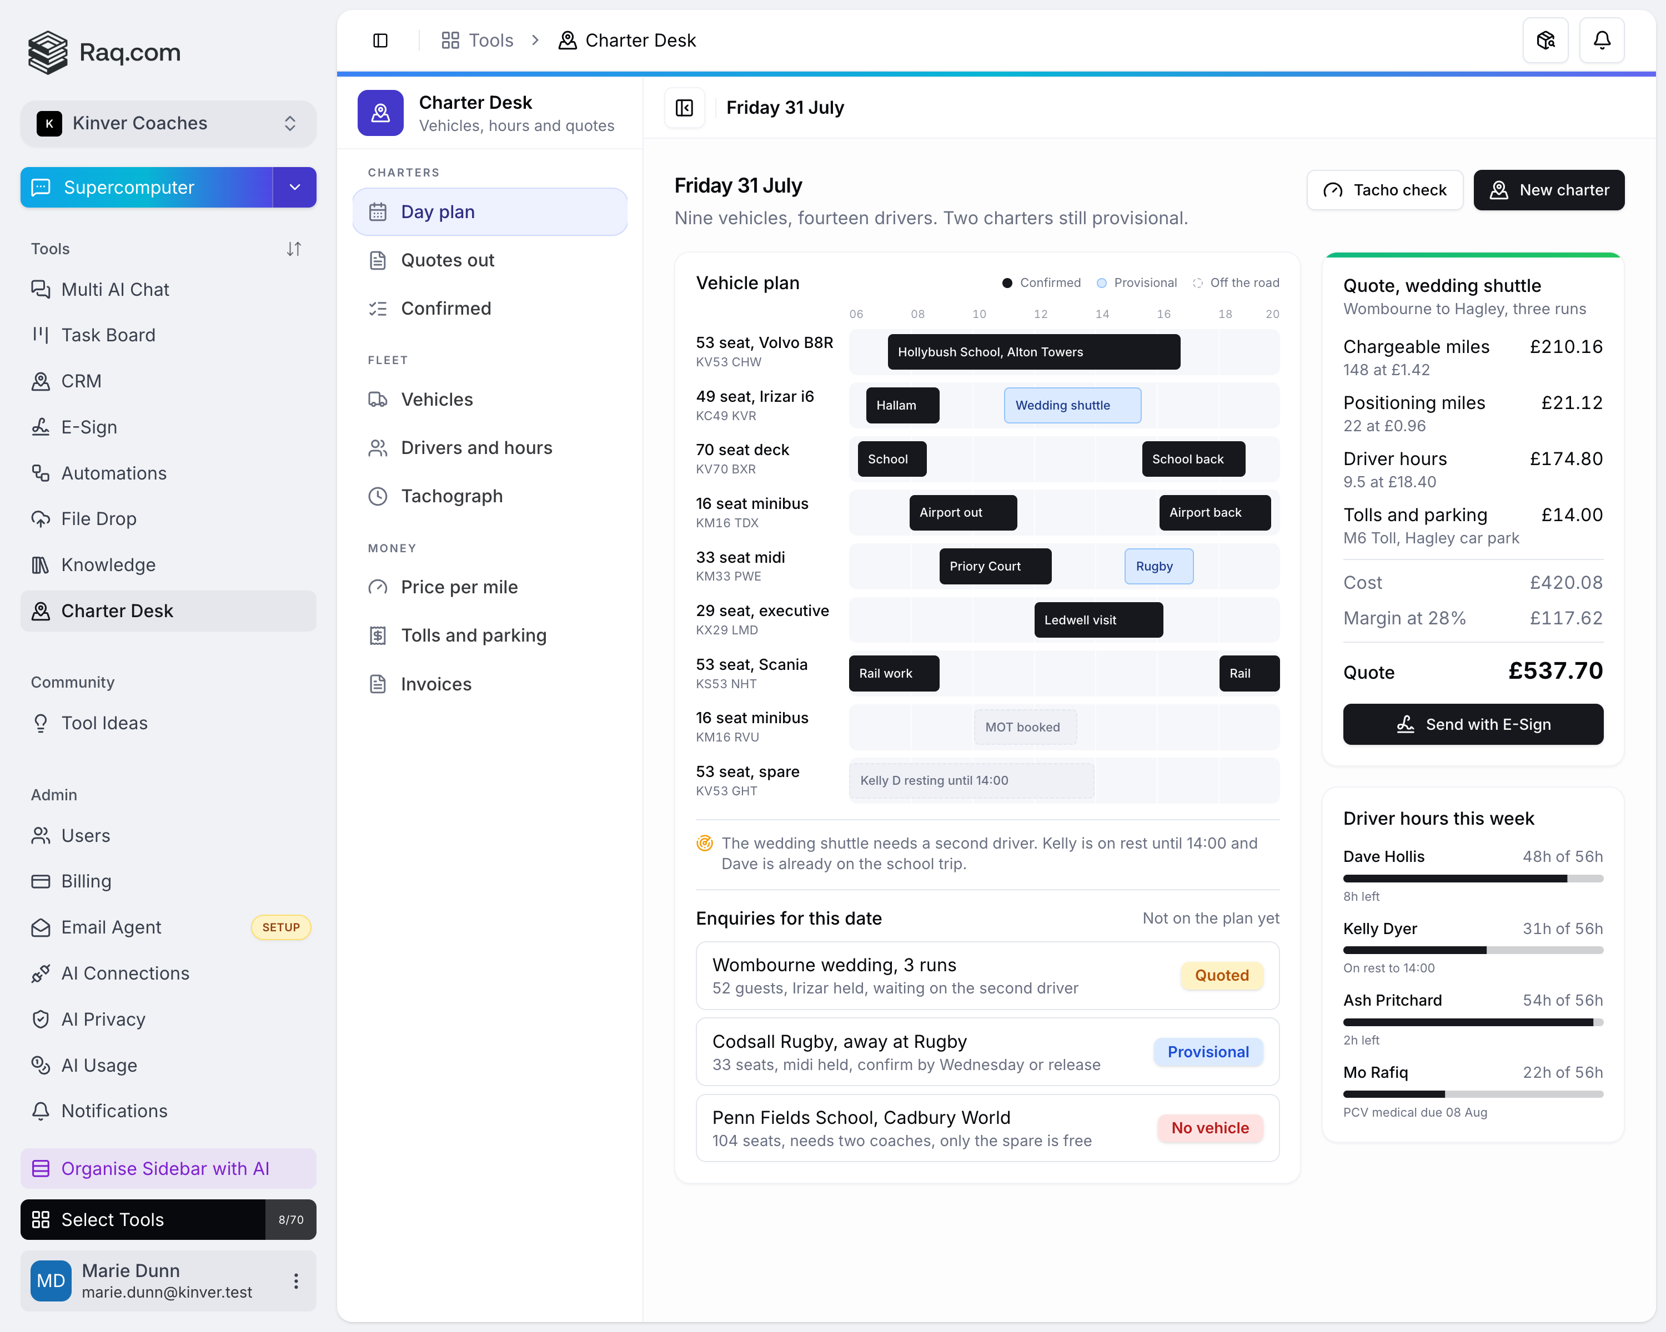Open the Knowledge tool

(x=168, y=565)
